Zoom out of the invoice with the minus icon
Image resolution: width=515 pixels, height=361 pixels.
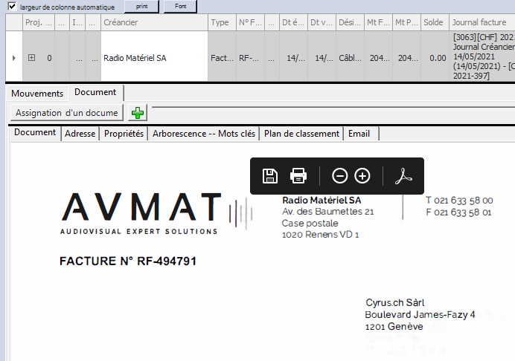tap(339, 176)
